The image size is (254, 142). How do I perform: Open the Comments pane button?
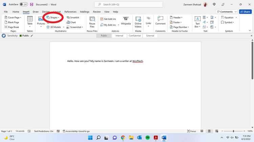coord(227,11)
